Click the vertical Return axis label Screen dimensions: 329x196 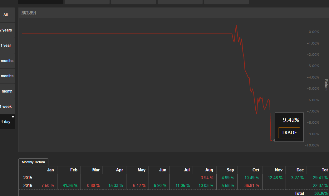coord(326,85)
